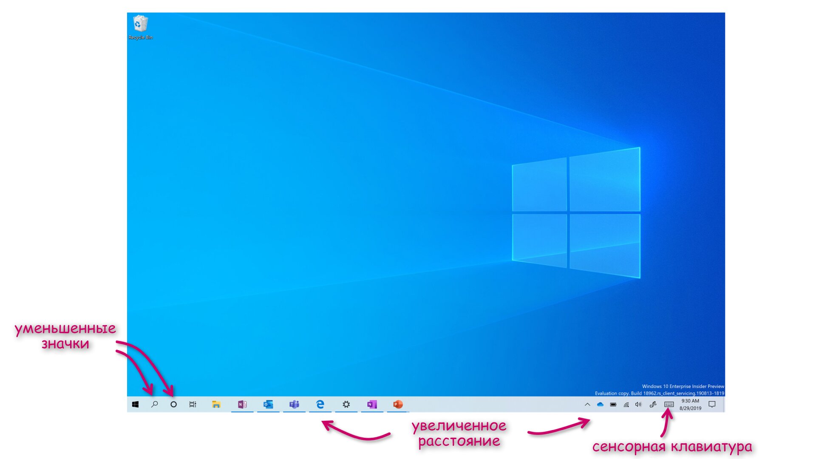
Task: Open the OneDrive cloud tray icon
Action: pos(600,405)
